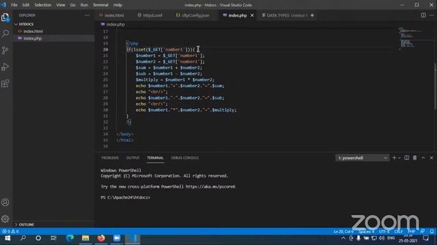Open index.html in the explorer tree
Viewport: 437px width, 245px height.
(33, 31)
